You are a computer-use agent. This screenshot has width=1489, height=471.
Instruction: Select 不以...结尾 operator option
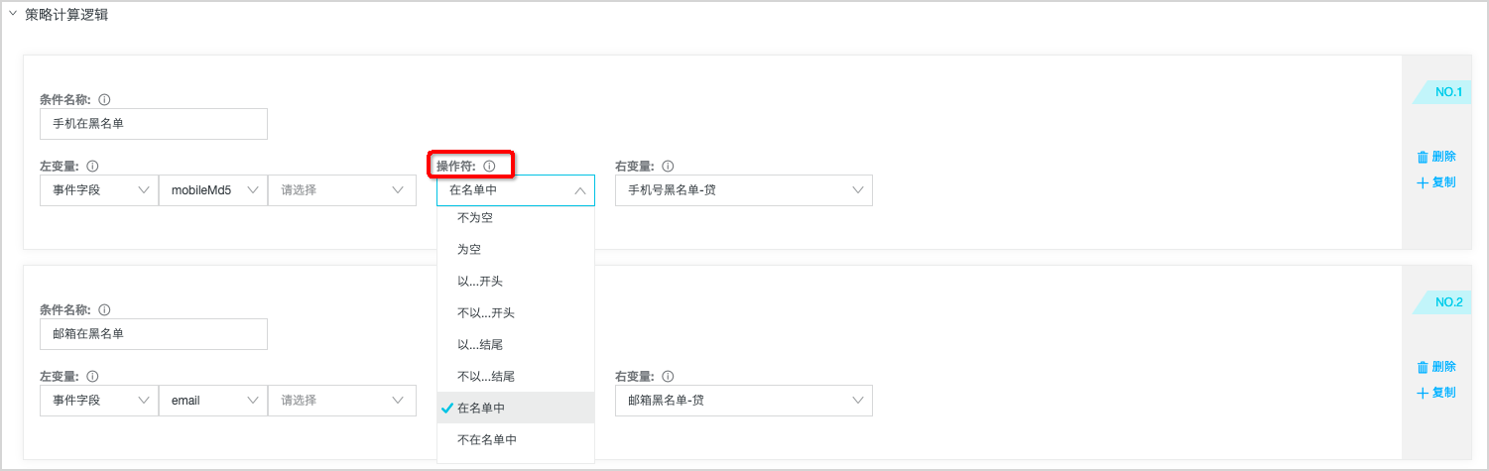[x=516, y=377]
